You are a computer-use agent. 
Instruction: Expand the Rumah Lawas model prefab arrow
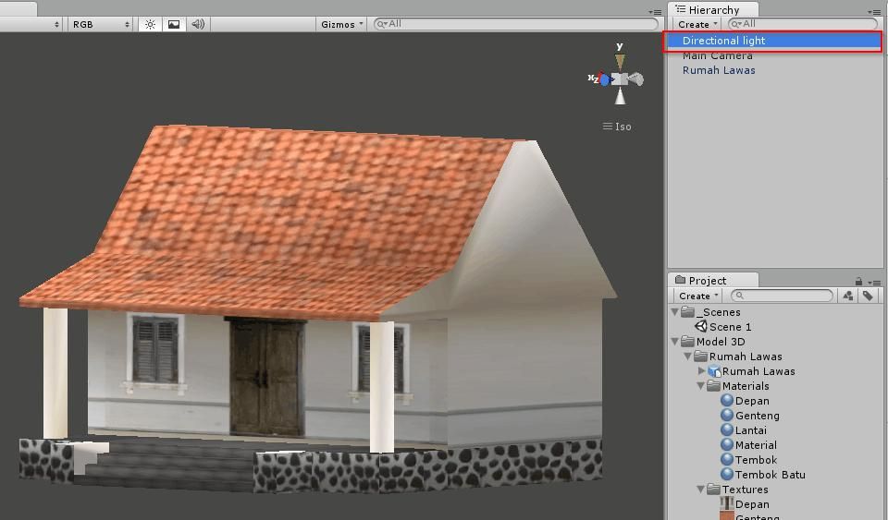tap(702, 371)
